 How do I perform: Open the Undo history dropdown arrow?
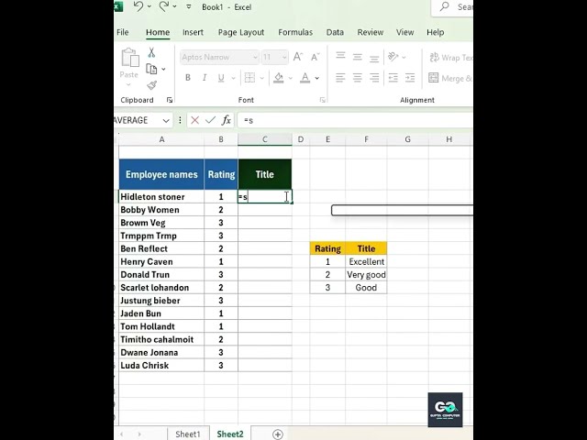[150, 6]
